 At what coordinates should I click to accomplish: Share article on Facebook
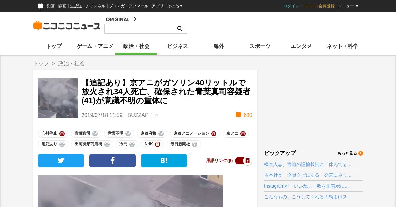pos(113,161)
